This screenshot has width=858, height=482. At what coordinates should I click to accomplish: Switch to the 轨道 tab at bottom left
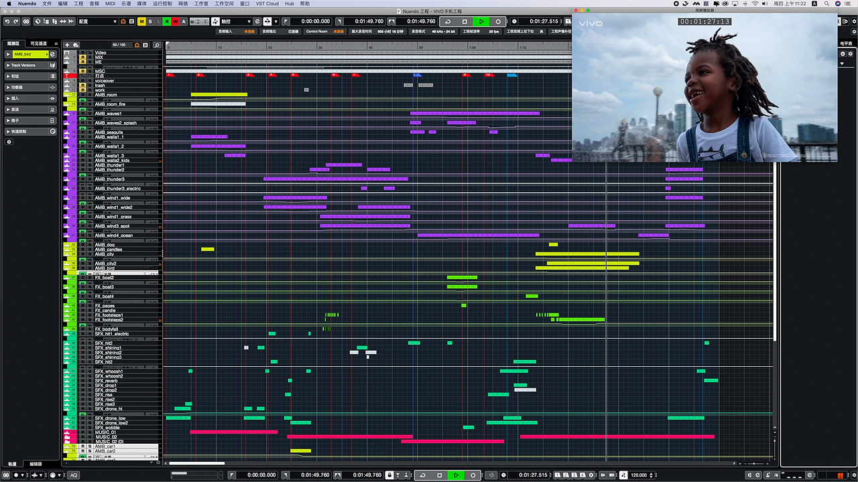(12, 464)
